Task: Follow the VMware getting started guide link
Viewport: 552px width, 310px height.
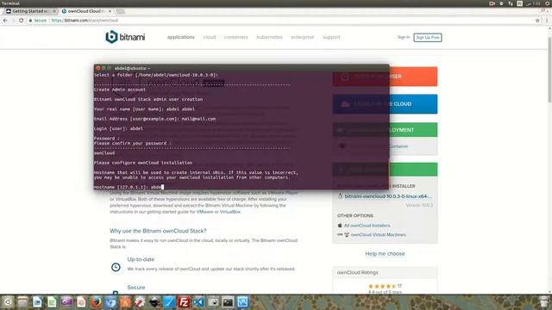Action: [204, 212]
